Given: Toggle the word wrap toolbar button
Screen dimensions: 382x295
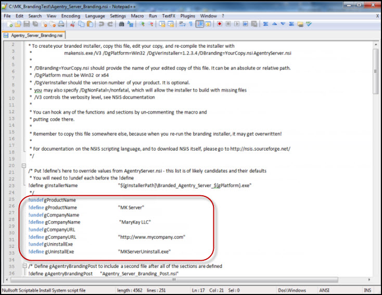Looking at the screenshot, I should (182, 24).
